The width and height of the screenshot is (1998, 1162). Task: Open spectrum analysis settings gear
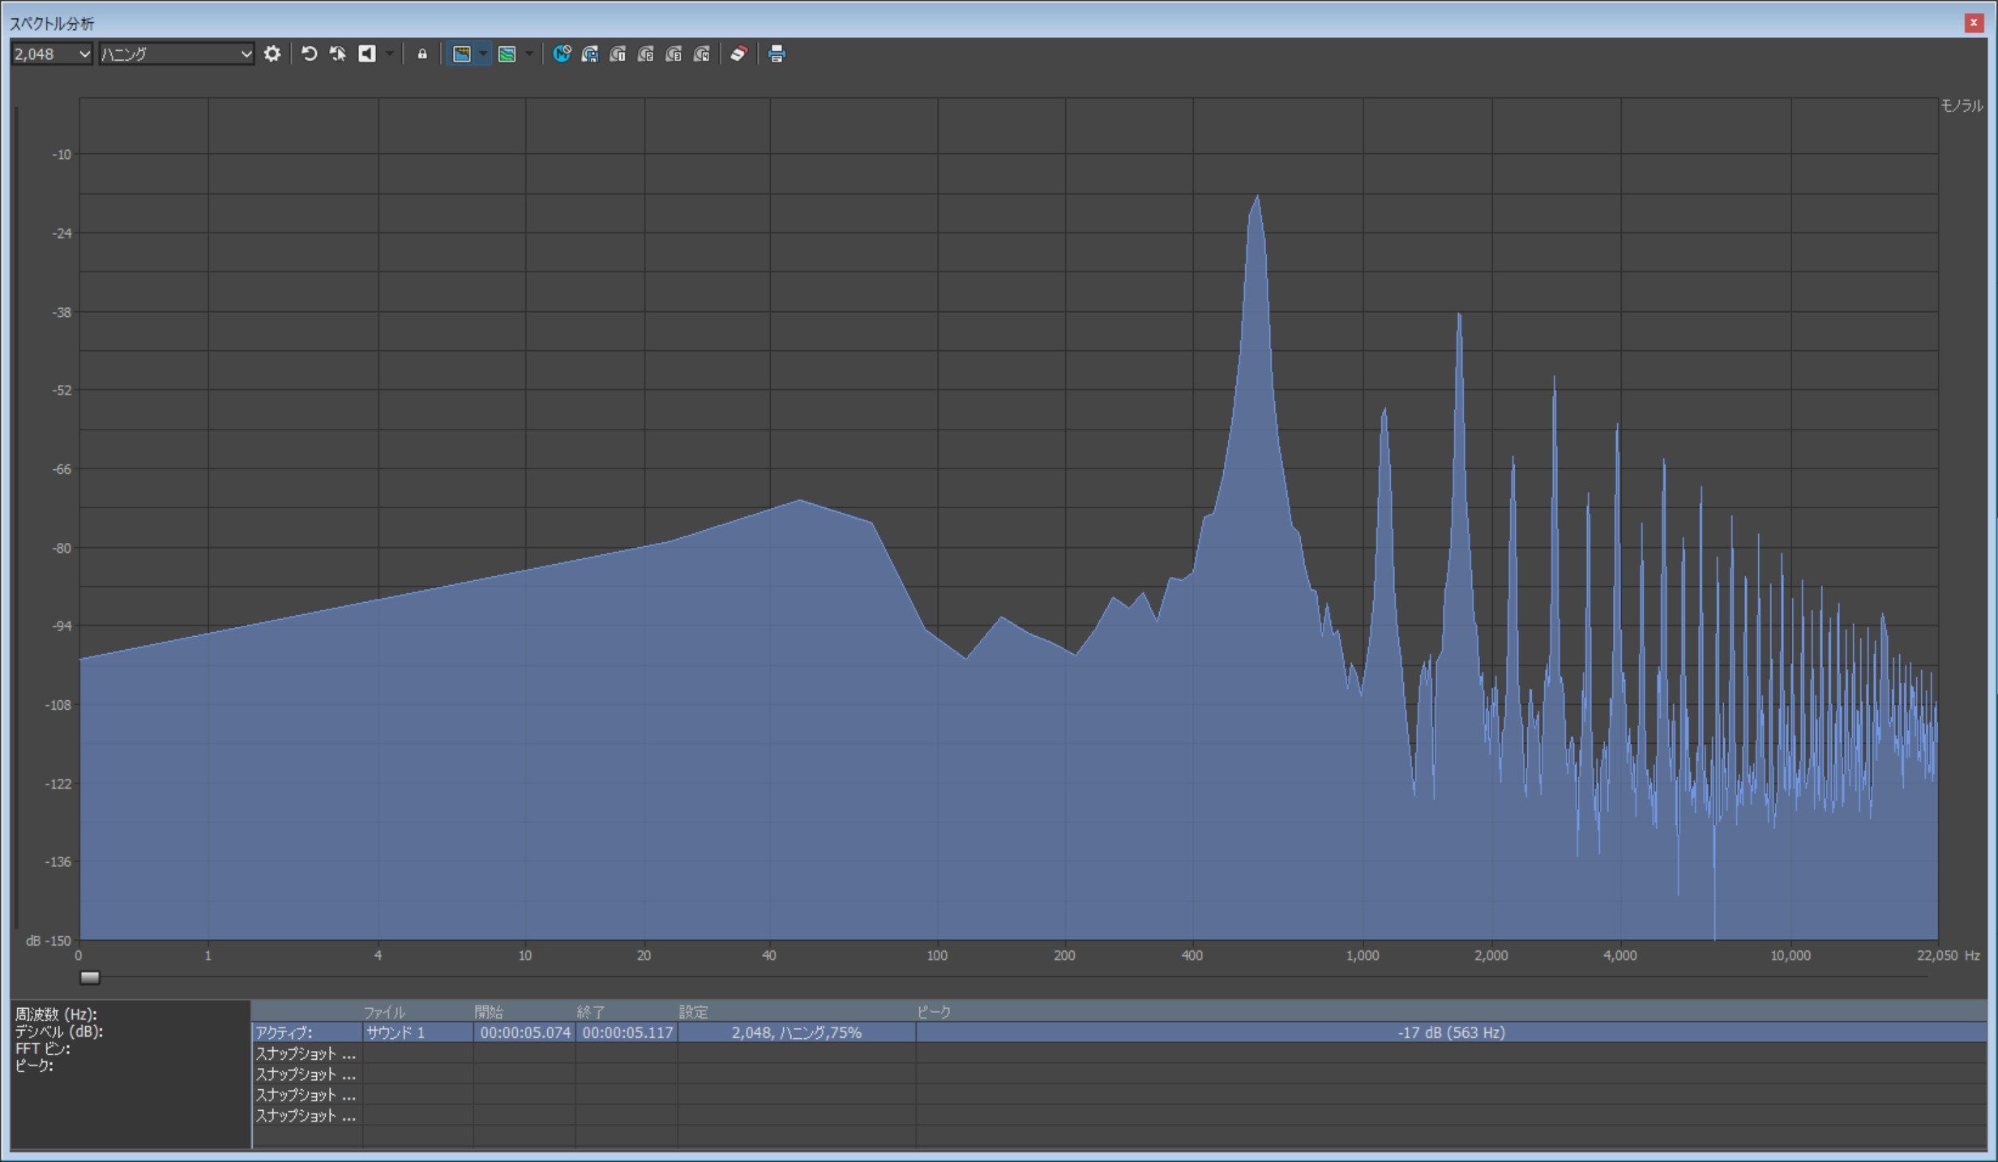pos(272,54)
